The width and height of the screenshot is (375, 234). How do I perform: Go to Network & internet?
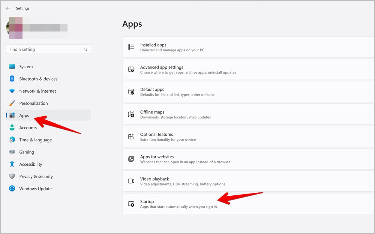(x=48, y=91)
